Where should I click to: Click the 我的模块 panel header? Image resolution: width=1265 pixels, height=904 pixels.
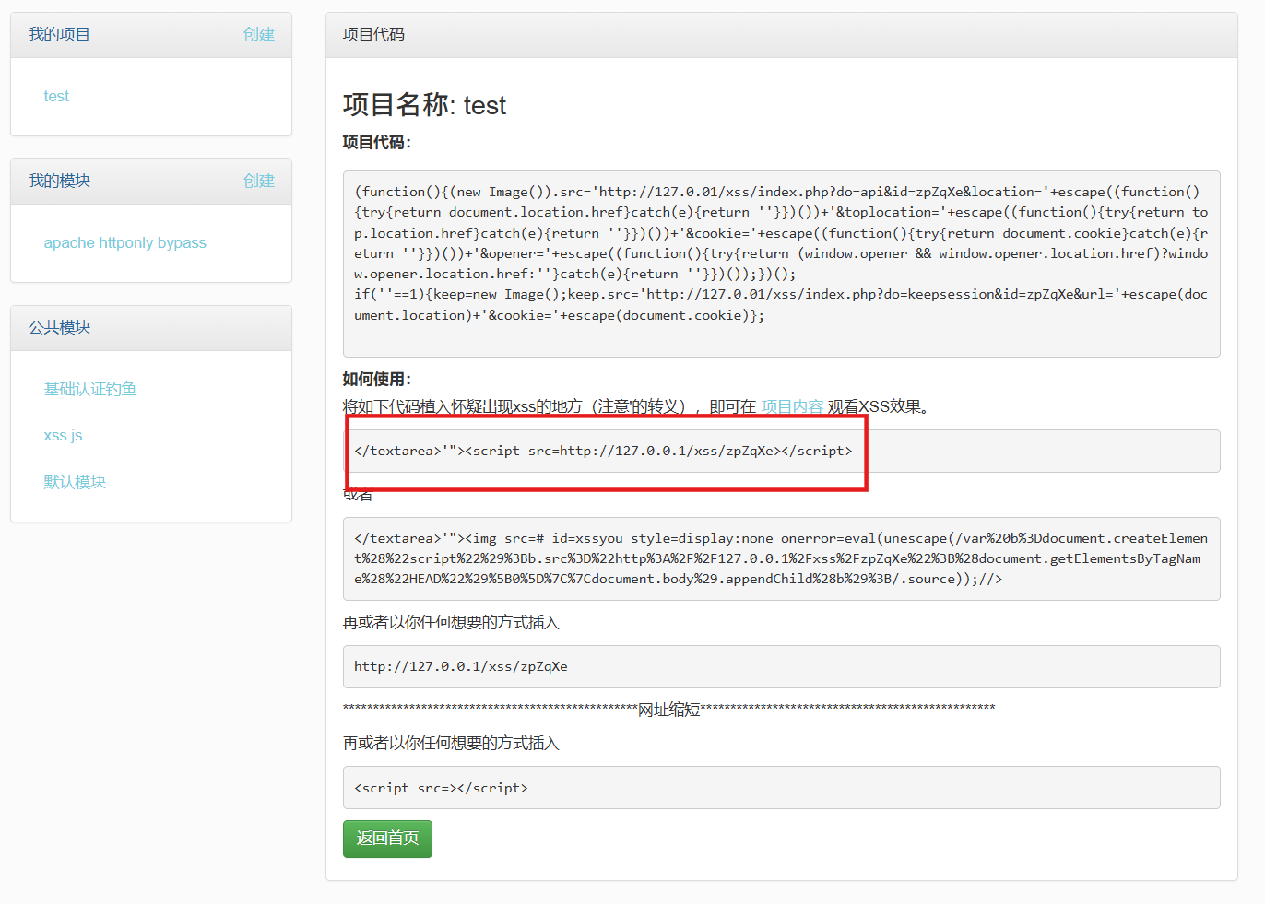pos(151,182)
